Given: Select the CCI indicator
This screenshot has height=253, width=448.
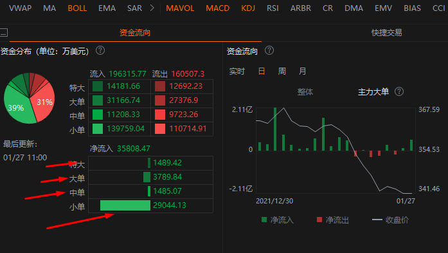Looking at the screenshot, I should pyautogui.click(x=438, y=8).
